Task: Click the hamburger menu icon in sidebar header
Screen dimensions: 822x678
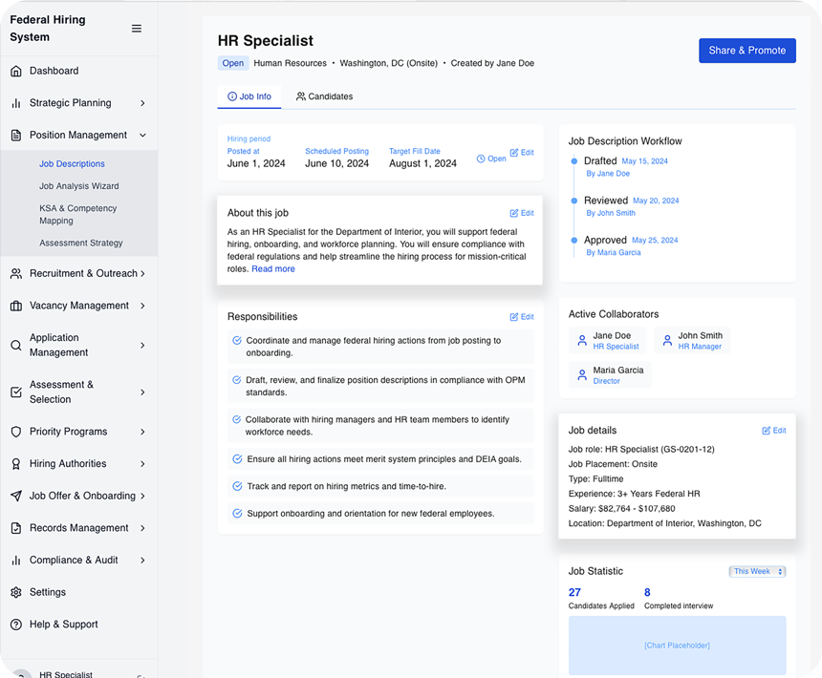Action: click(137, 29)
